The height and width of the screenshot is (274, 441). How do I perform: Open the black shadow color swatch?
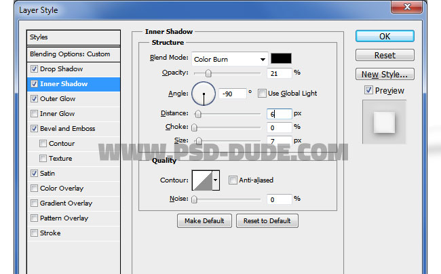click(281, 58)
